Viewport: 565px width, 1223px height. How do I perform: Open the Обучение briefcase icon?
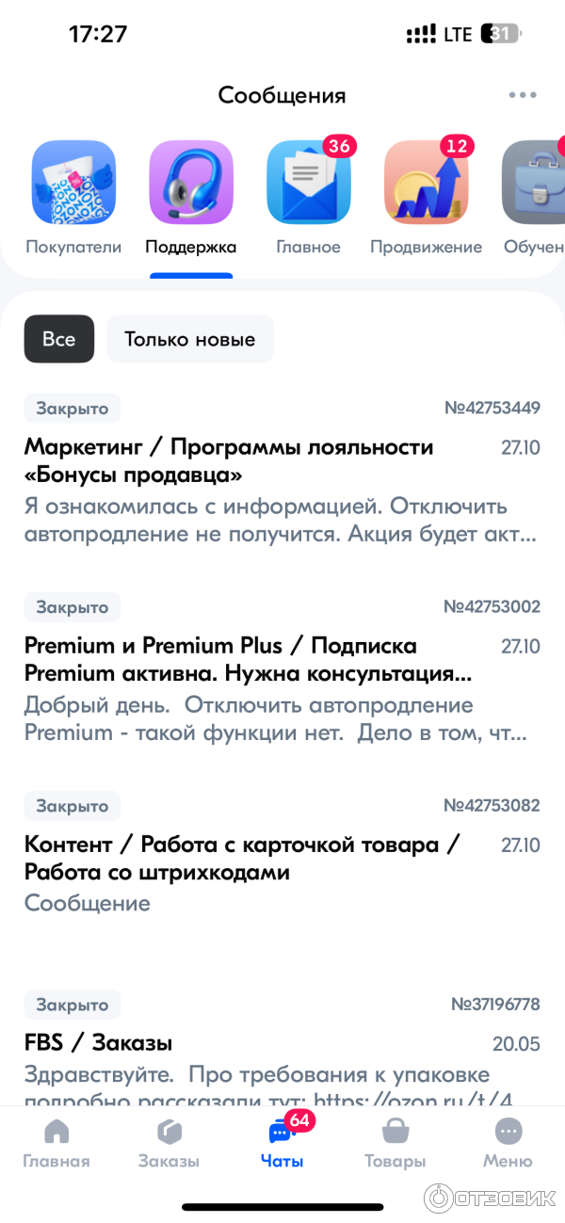click(535, 183)
